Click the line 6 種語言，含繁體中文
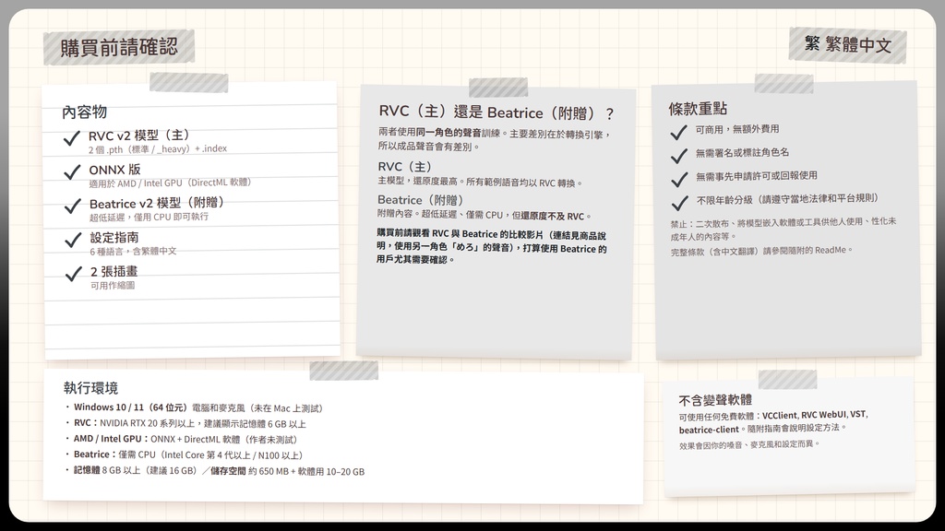 [133, 251]
